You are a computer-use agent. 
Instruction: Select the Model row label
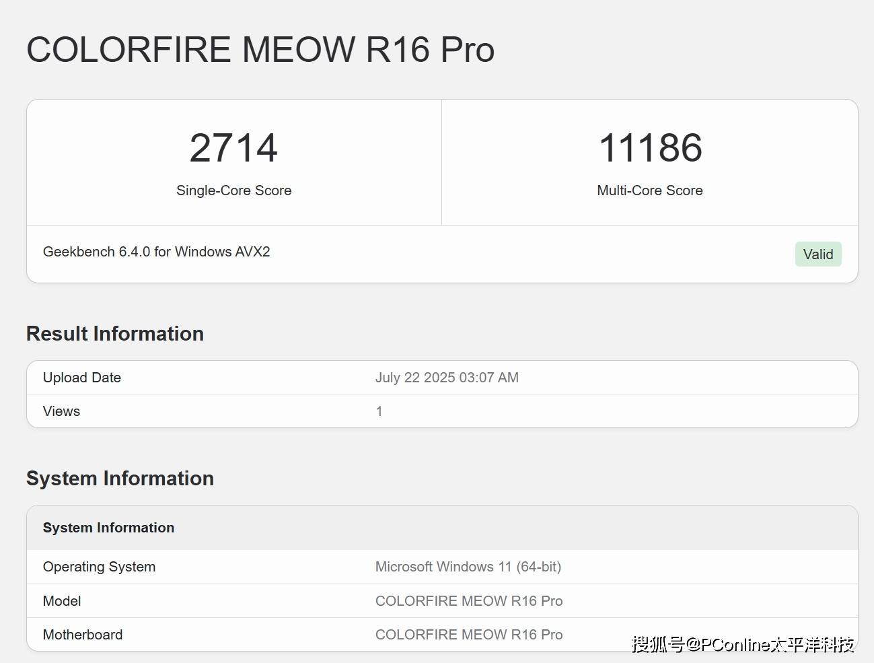pyautogui.click(x=62, y=601)
